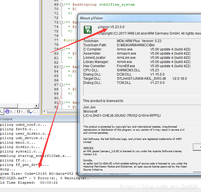The width and height of the screenshot is (201, 192).
Task: Click the Build Time Elapsed 00:00:22 line
Action: 29,183
